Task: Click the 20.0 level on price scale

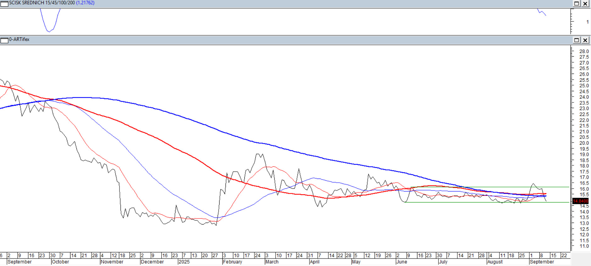Action: 584,143
